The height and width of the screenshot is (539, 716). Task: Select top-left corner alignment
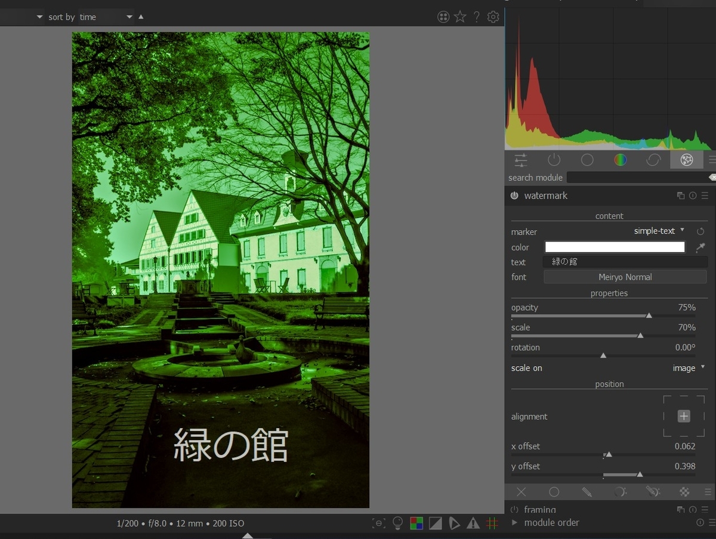(668, 400)
